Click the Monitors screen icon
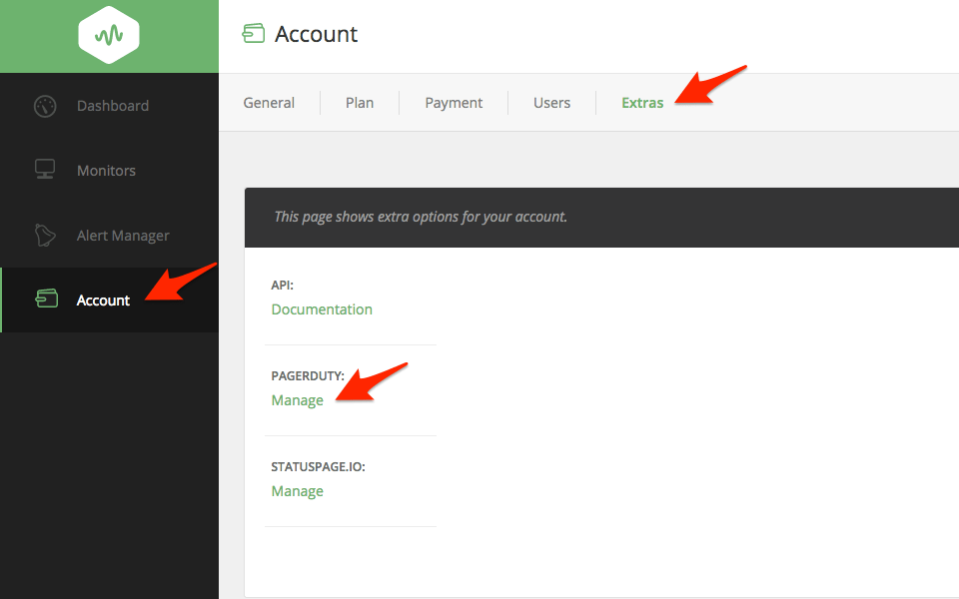This screenshot has height=599, width=959. click(45, 171)
